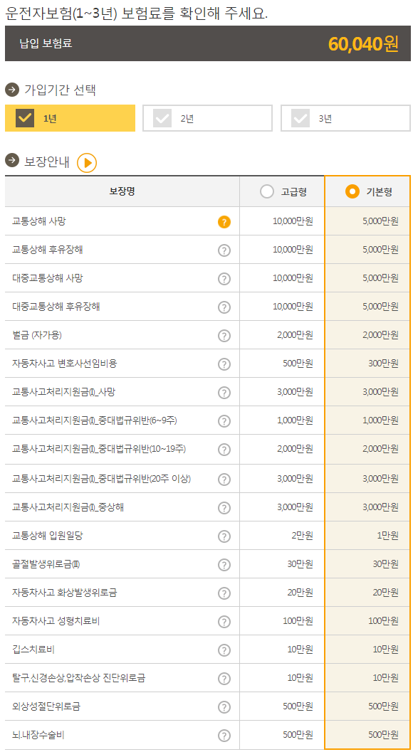
Task: Click help icon beside 교통상해 후유장해
Action: (224, 250)
